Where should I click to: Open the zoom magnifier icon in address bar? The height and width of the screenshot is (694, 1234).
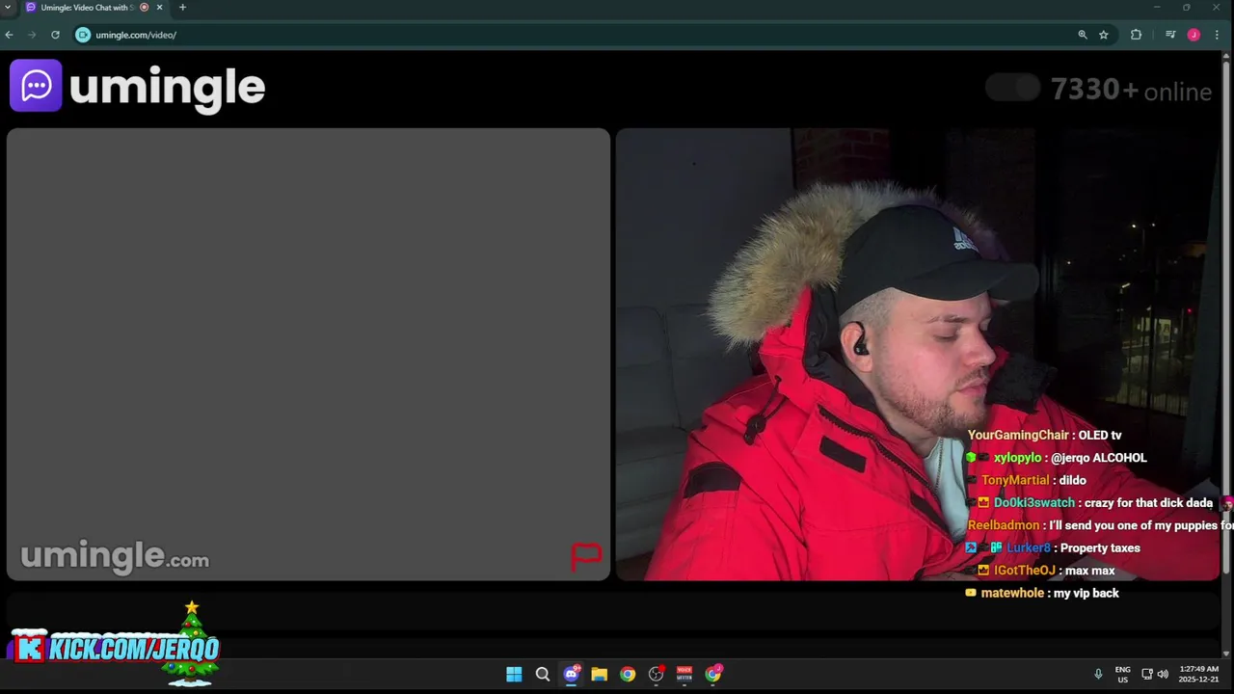click(x=1083, y=35)
